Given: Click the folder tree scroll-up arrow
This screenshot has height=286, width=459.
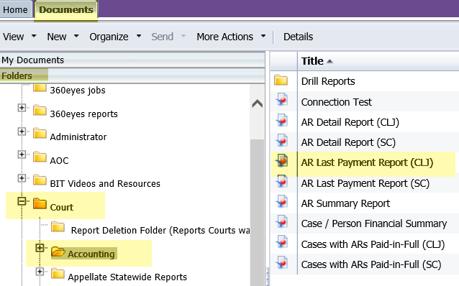Looking at the screenshot, I should point(257,103).
